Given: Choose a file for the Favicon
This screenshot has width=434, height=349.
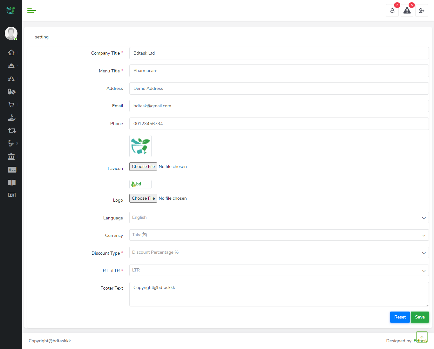Looking at the screenshot, I should click(143, 166).
